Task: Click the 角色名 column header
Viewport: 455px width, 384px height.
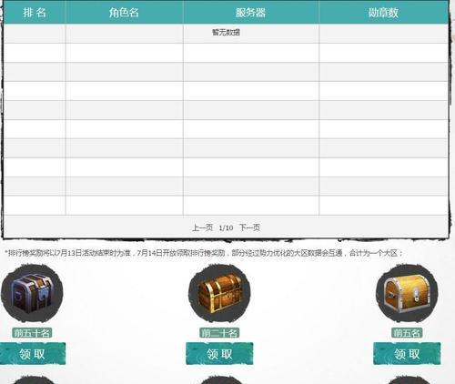Action: 125,13
